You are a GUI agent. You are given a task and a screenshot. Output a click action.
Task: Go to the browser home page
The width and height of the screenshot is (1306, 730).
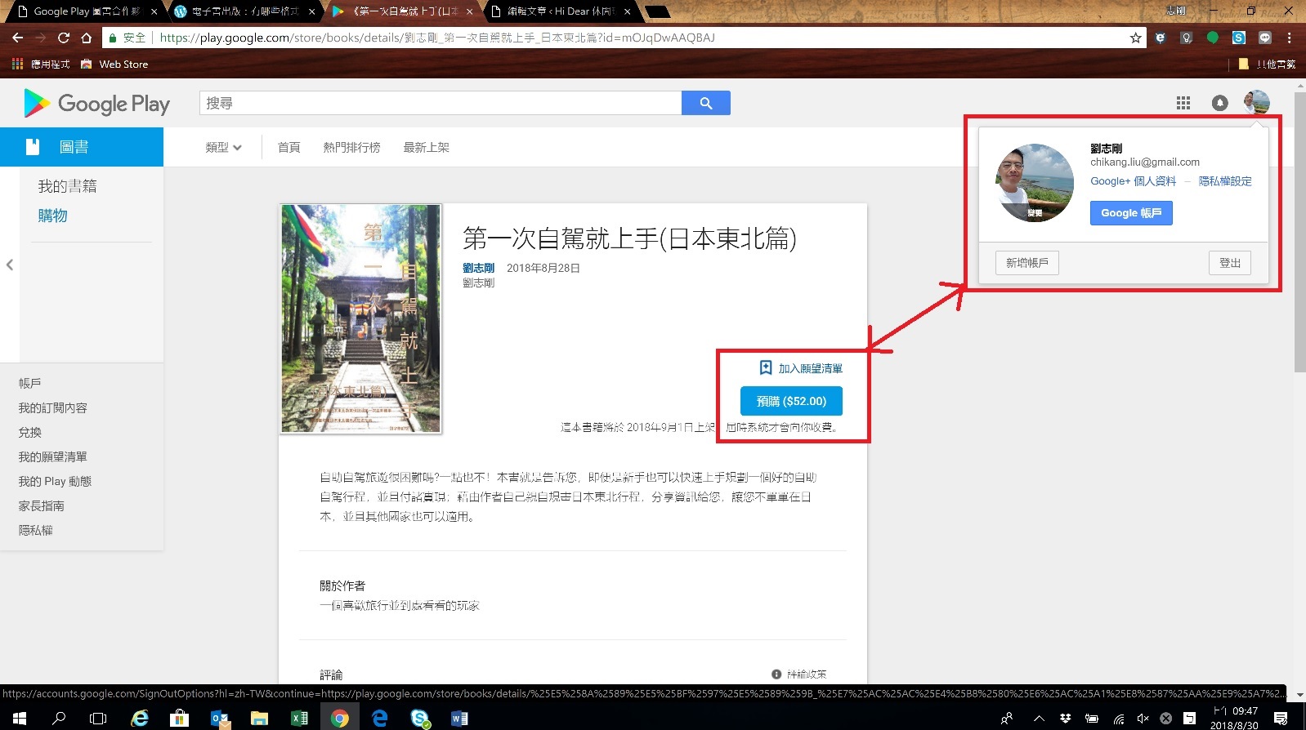coord(86,38)
